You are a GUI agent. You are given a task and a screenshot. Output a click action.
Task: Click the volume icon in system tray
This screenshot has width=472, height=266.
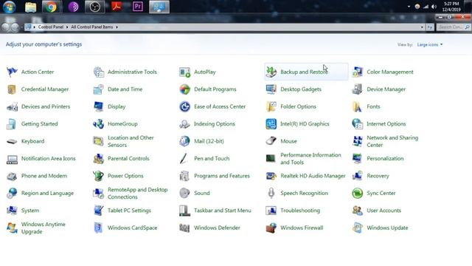point(434,7)
